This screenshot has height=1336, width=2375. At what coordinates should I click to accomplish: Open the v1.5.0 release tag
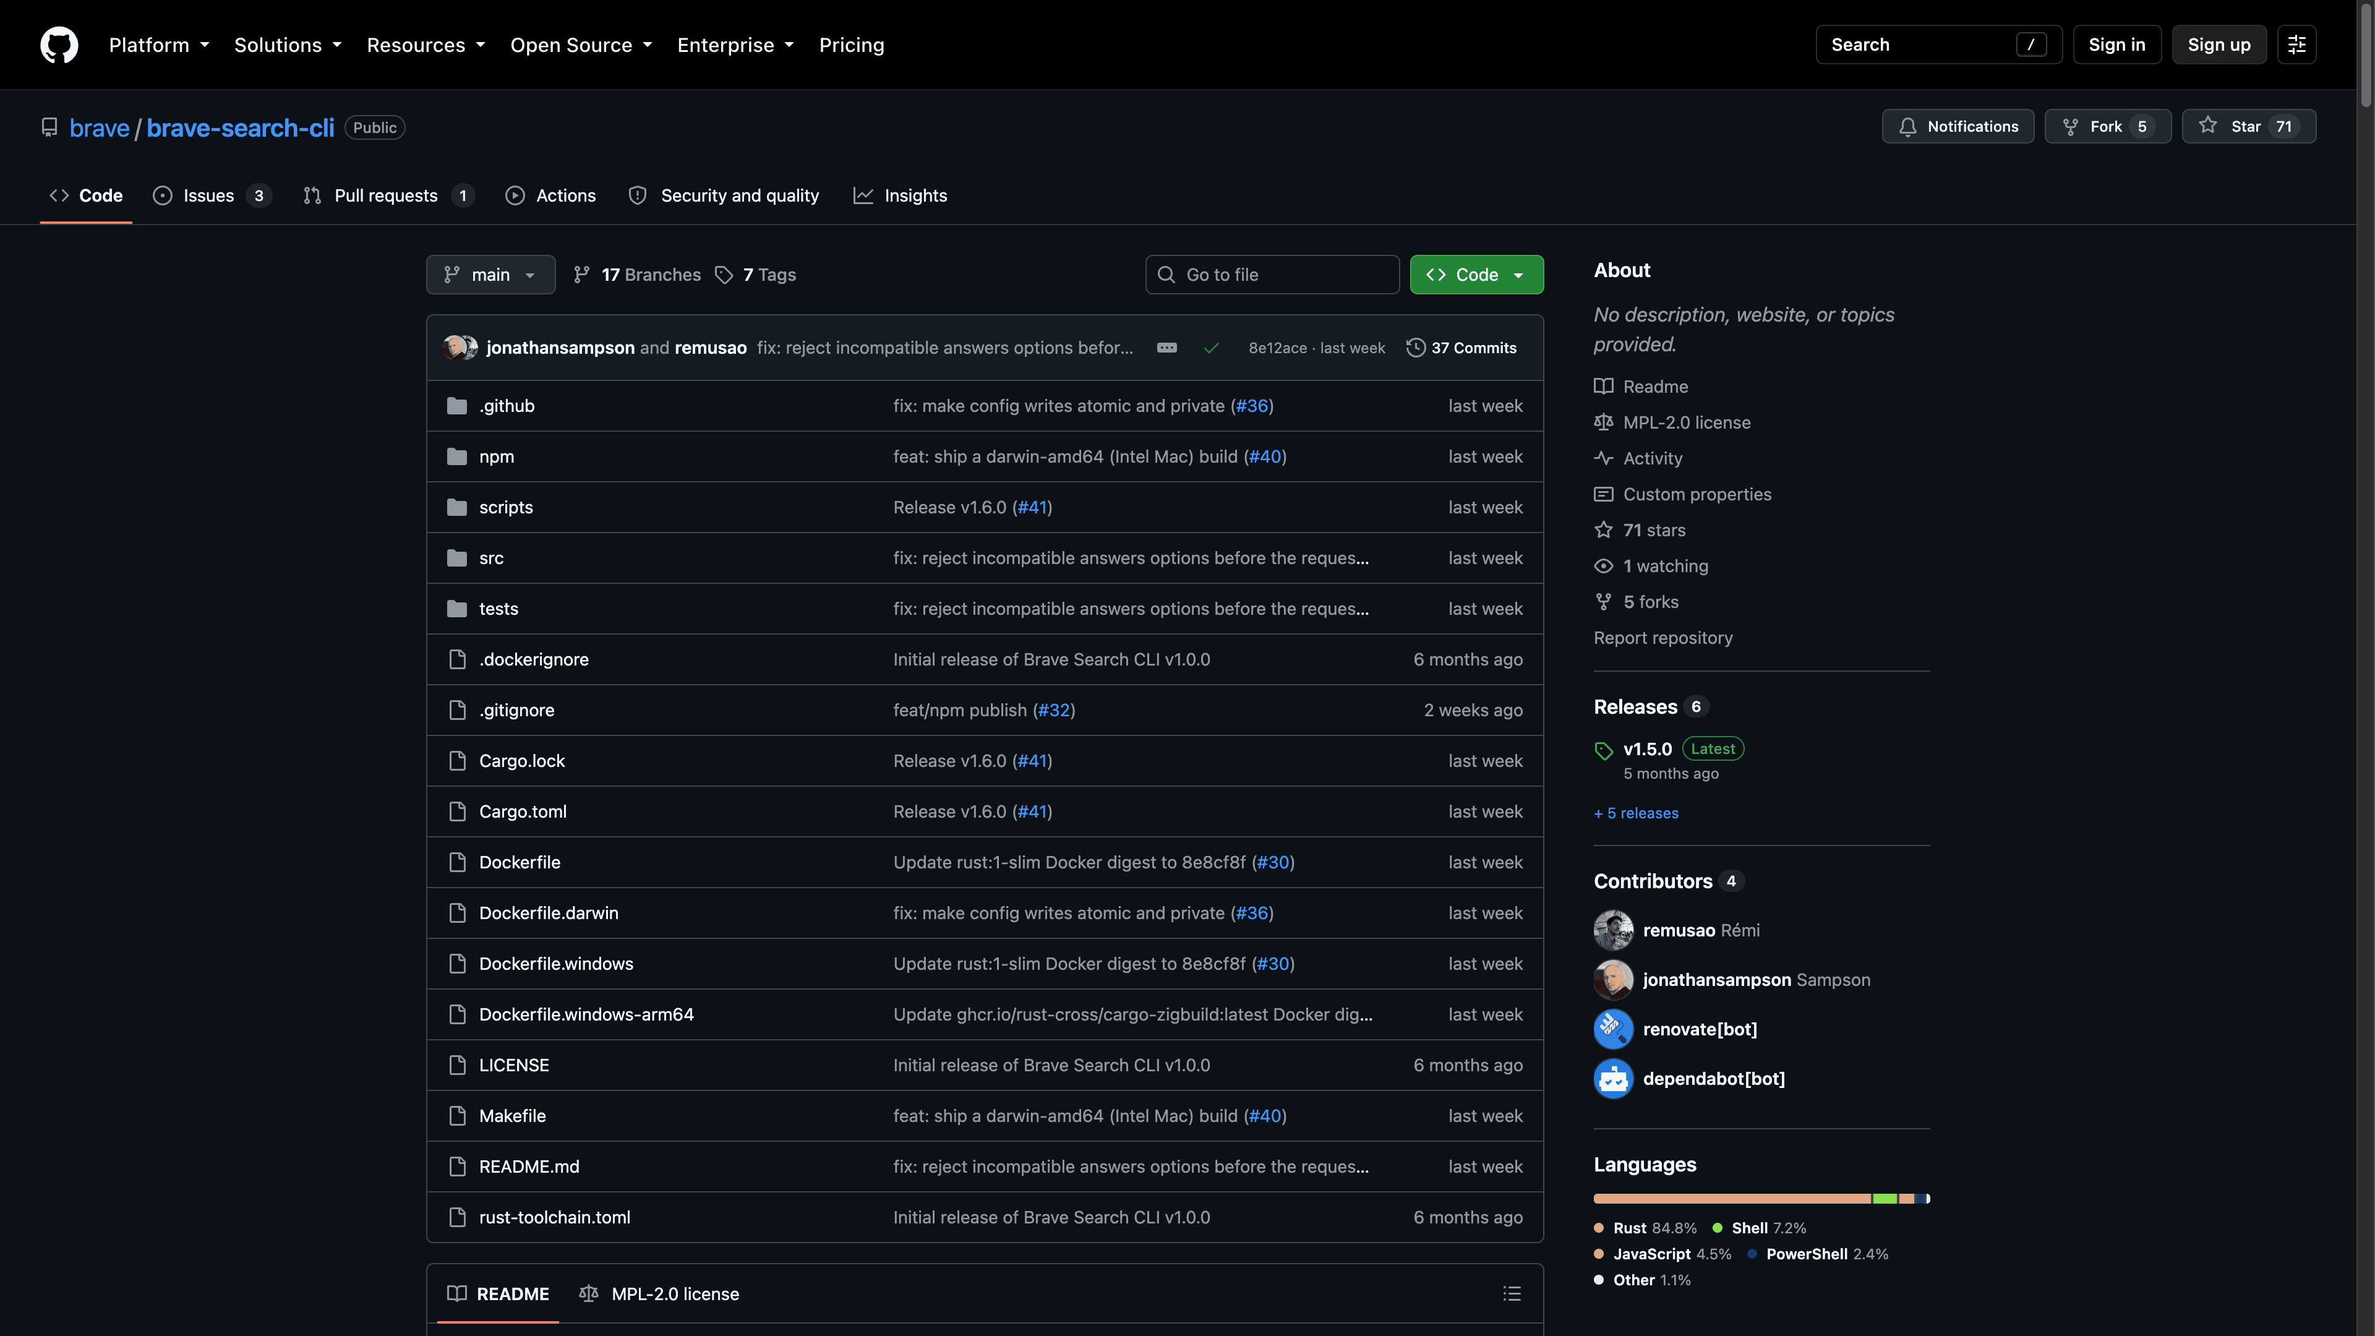click(1646, 748)
